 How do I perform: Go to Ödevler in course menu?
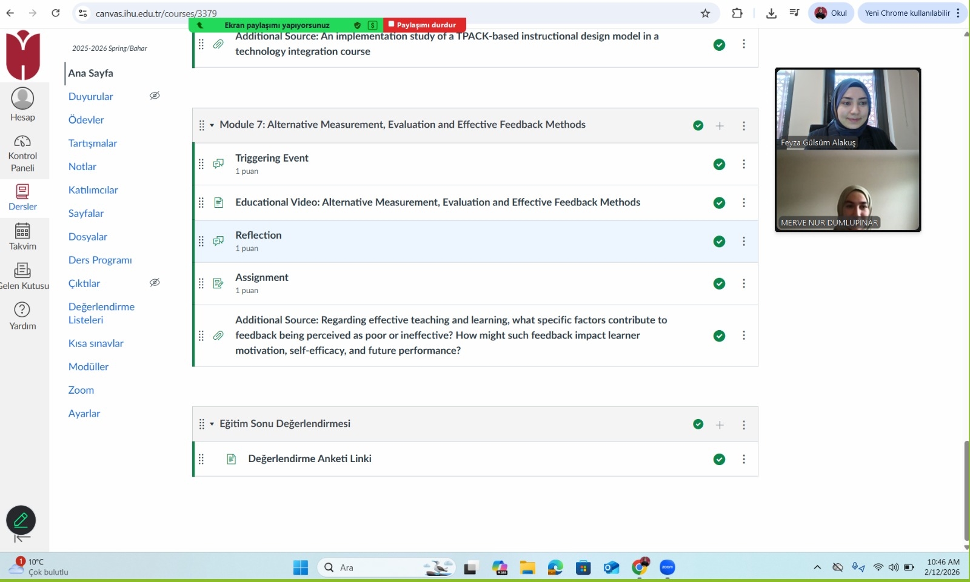pyautogui.click(x=86, y=120)
